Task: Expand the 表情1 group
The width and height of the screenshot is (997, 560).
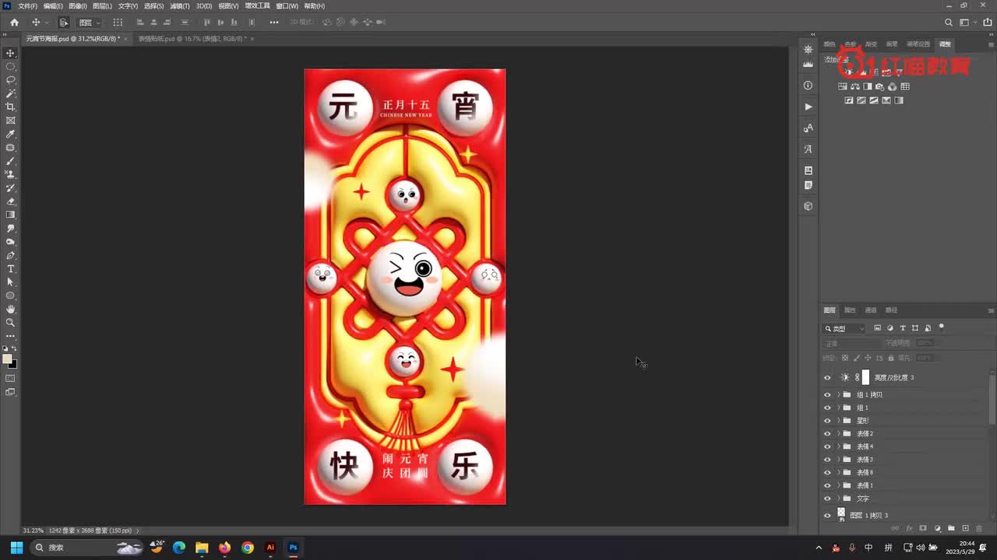Action: (x=838, y=485)
